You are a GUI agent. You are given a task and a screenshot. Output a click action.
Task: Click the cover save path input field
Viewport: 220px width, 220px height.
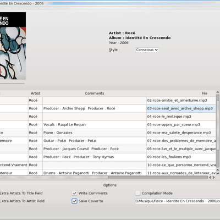pos(178,201)
